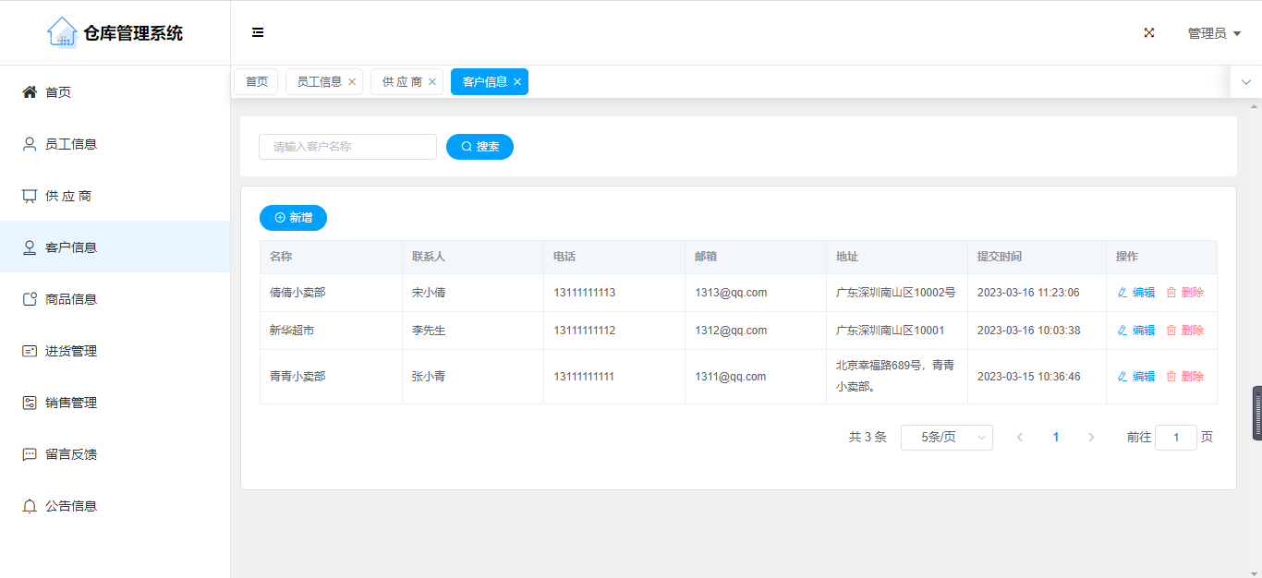Close the 员工信息 tab
1262x578 pixels.
point(352,82)
